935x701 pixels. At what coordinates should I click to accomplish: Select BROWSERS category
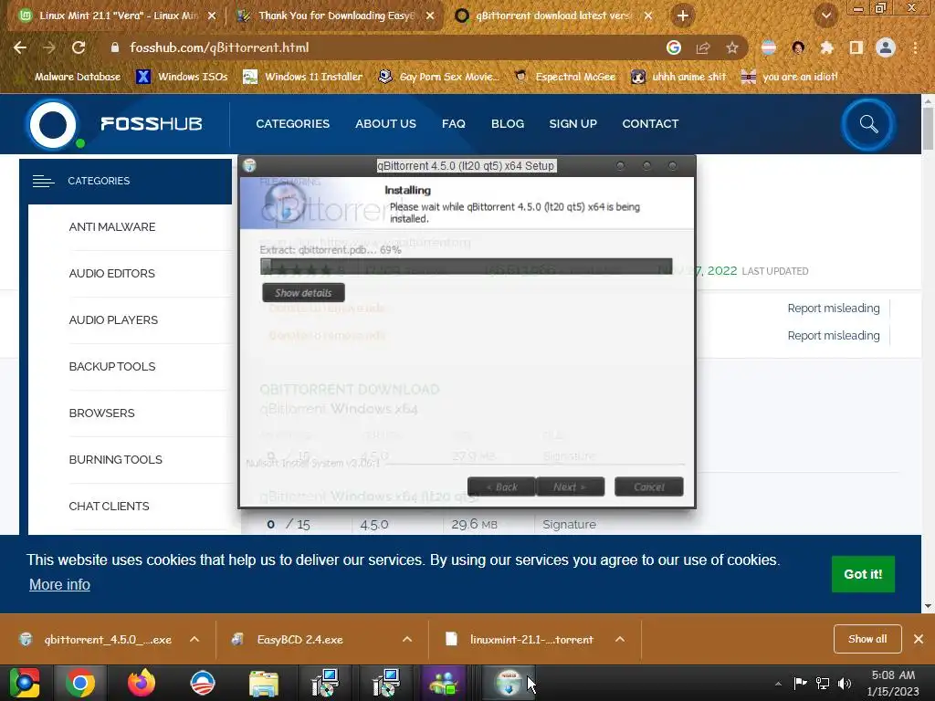[x=102, y=413]
